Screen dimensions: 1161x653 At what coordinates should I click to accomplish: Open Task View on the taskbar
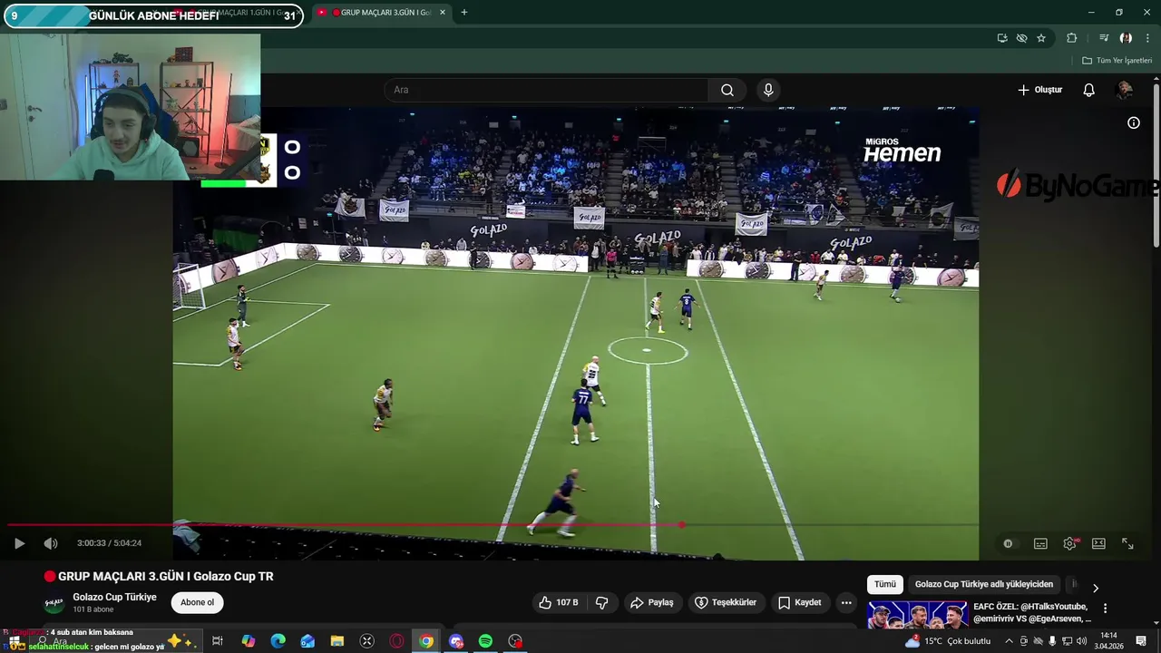[x=218, y=641]
